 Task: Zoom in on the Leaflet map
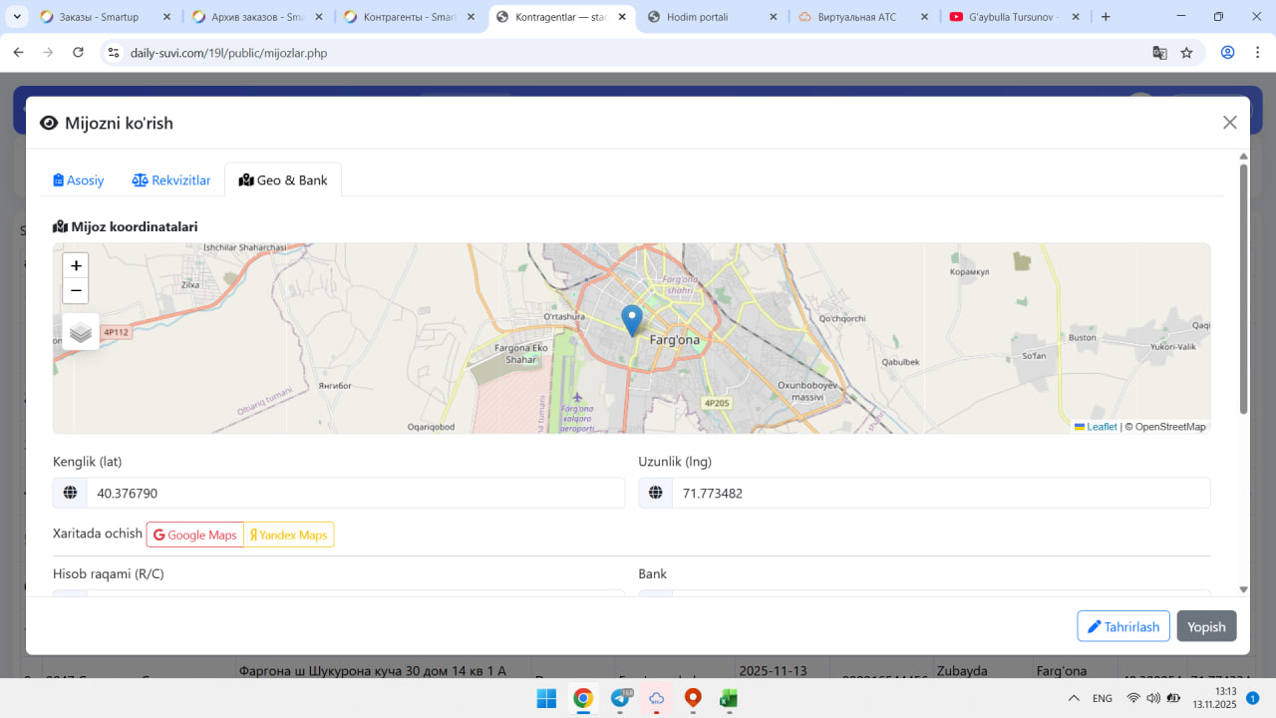[76, 266]
